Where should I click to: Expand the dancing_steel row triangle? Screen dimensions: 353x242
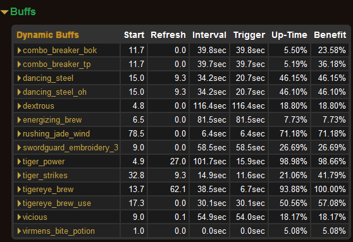20,78
